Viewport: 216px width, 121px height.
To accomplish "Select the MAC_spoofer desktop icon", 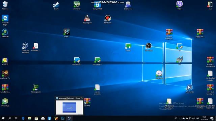I will tap(36, 88).
